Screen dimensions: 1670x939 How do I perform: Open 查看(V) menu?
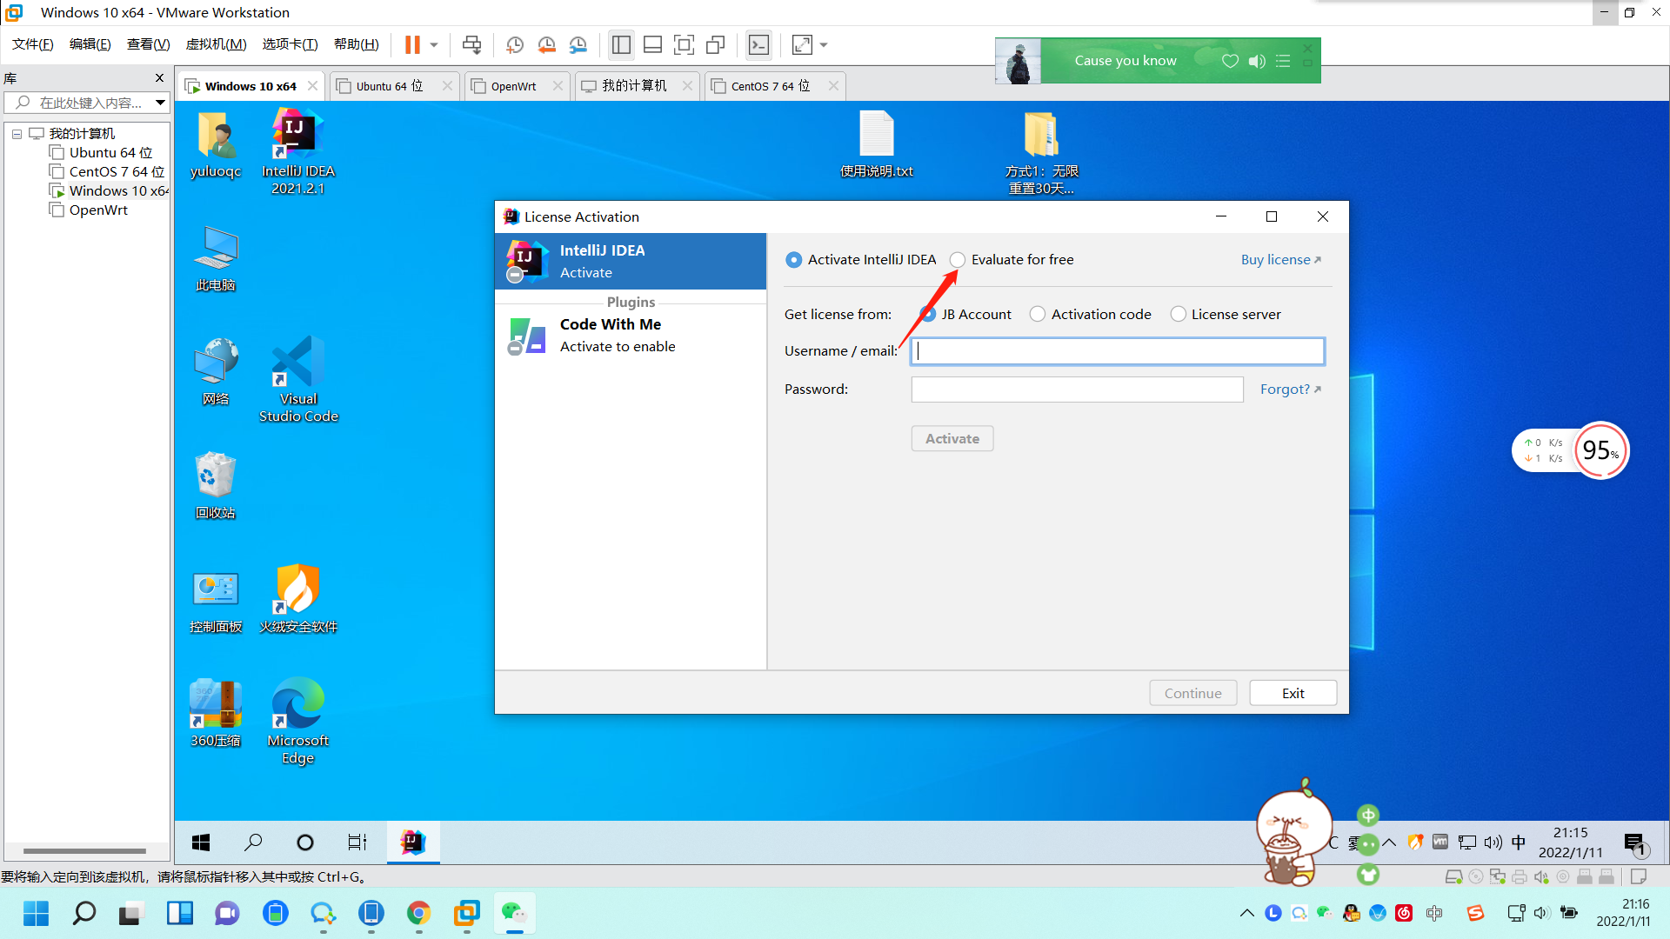[x=148, y=44]
